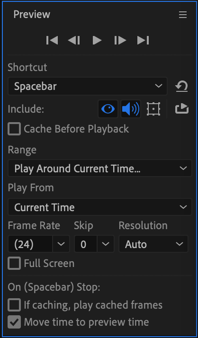Jump to first frame button
The height and width of the screenshot is (338, 198).
tap(52, 40)
